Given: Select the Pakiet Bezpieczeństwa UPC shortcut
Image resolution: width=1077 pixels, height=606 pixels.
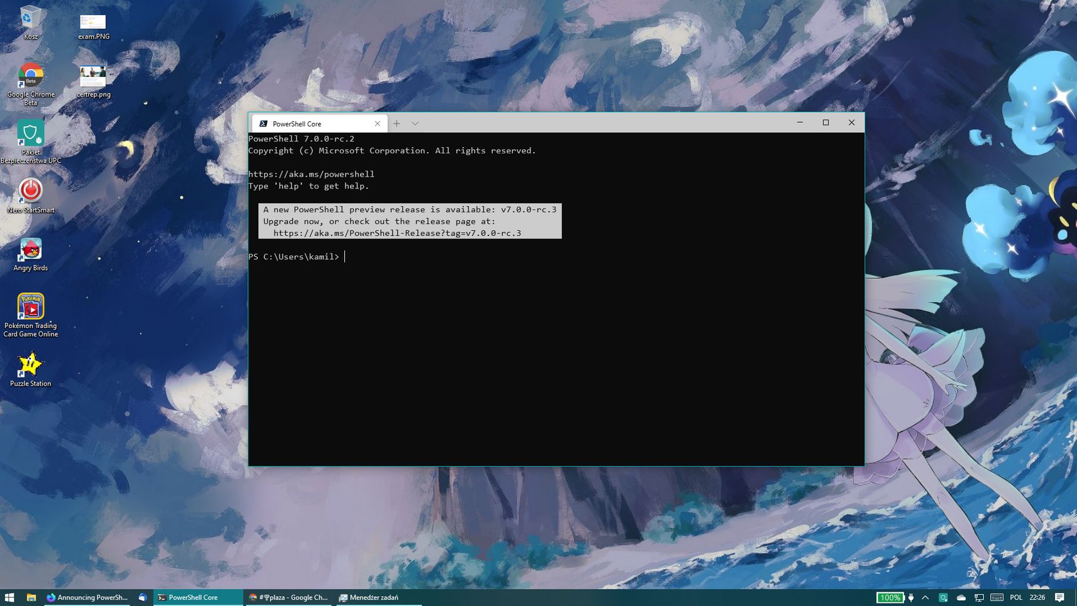Looking at the screenshot, I should tap(31, 142).
